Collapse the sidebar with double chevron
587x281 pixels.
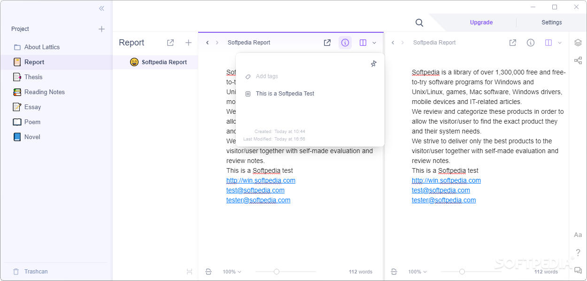pyautogui.click(x=101, y=8)
